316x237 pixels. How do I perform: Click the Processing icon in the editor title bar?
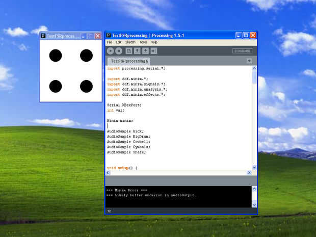click(109, 35)
